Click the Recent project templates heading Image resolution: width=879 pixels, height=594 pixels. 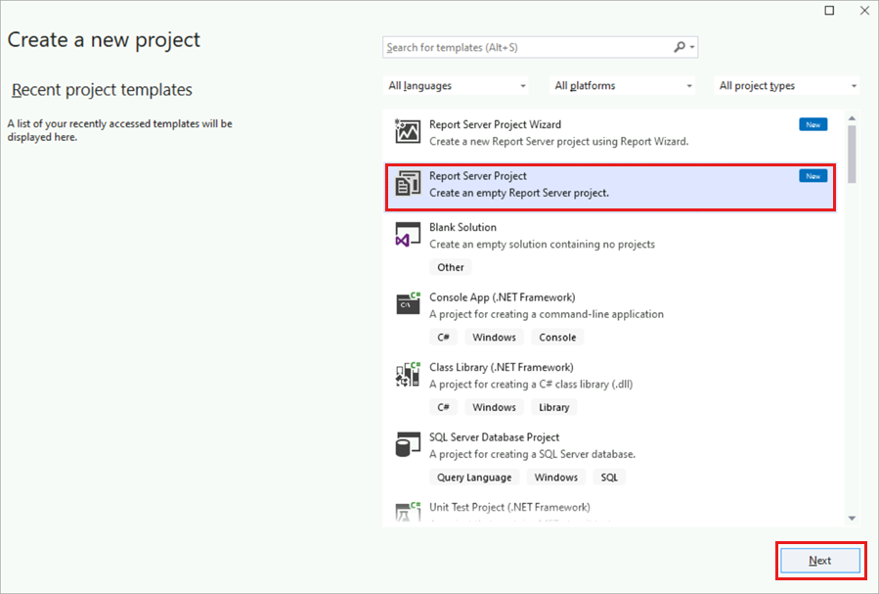(102, 89)
